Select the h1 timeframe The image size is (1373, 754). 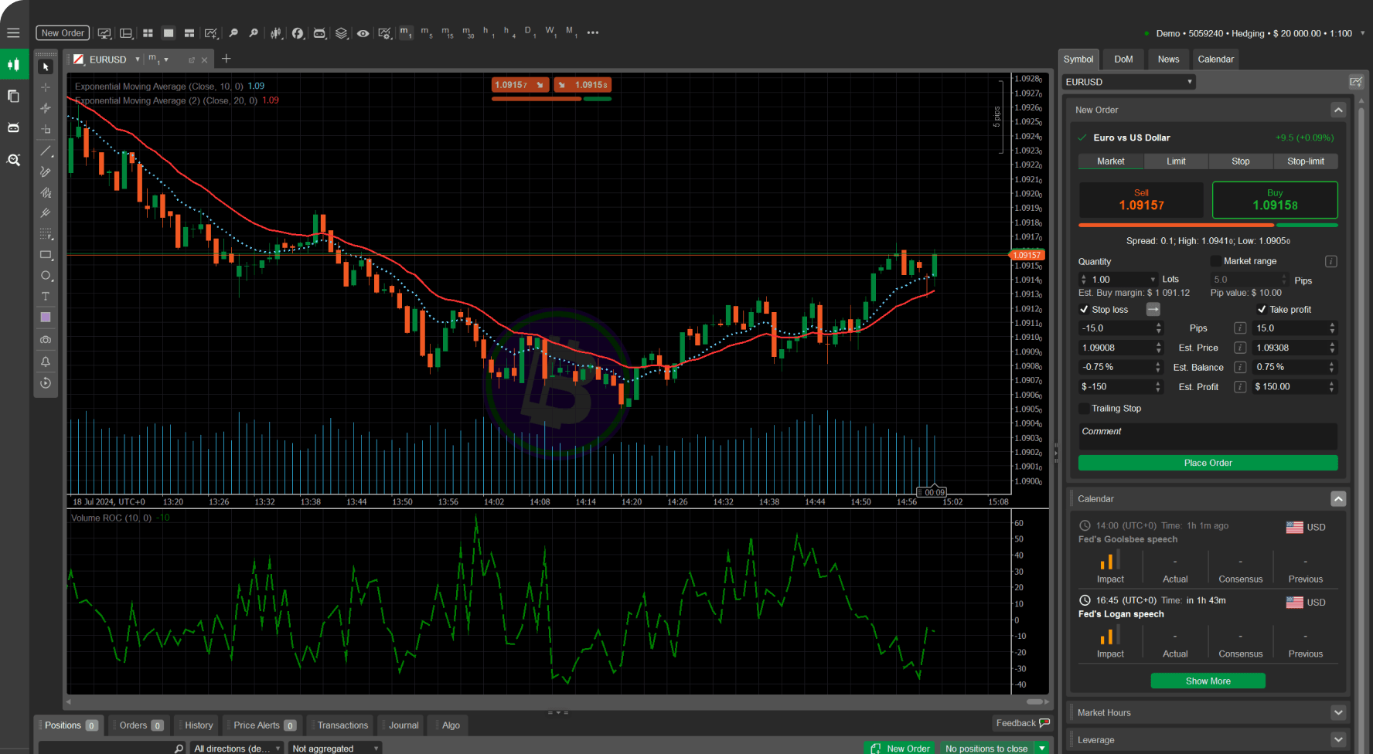tap(489, 33)
